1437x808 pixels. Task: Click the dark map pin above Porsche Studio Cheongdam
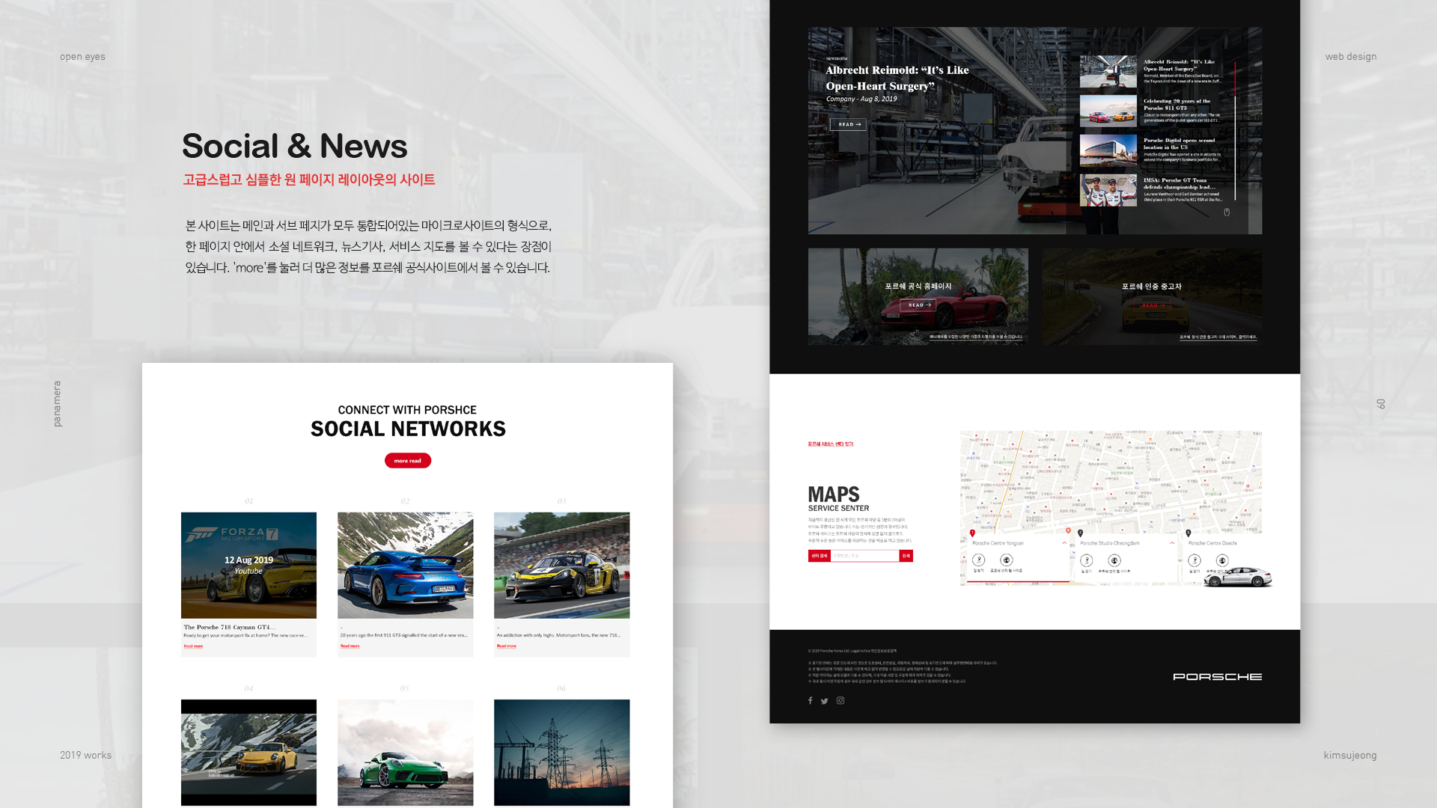(x=1080, y=533)
